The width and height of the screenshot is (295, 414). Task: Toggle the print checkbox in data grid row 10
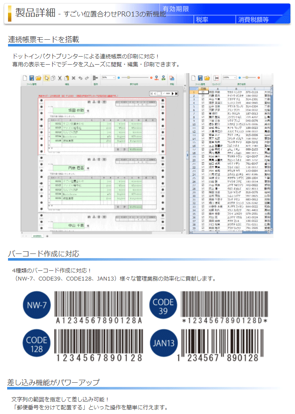point(203,124)
